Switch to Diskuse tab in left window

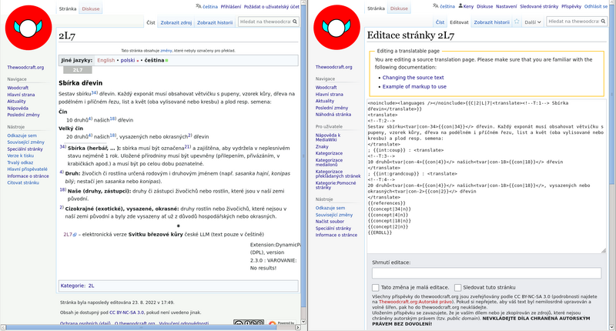(x=91, y=8)
